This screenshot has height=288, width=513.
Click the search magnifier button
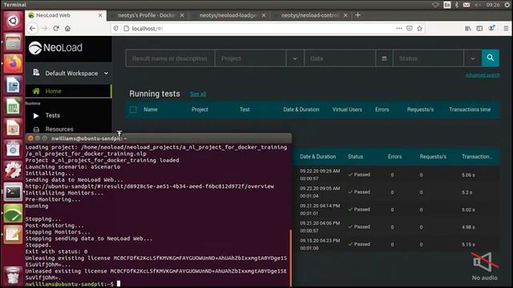click(x=490, y=58)
